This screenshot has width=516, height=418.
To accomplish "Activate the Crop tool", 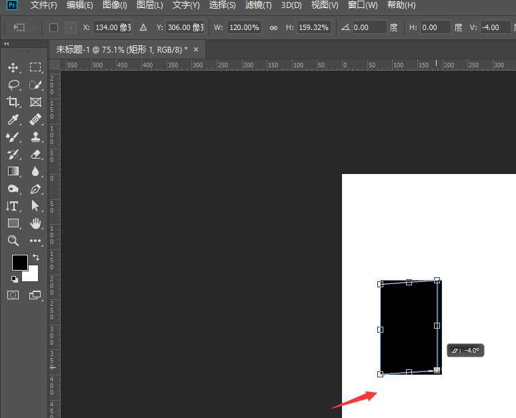I will pyautogui.click(x=13, y=102).
